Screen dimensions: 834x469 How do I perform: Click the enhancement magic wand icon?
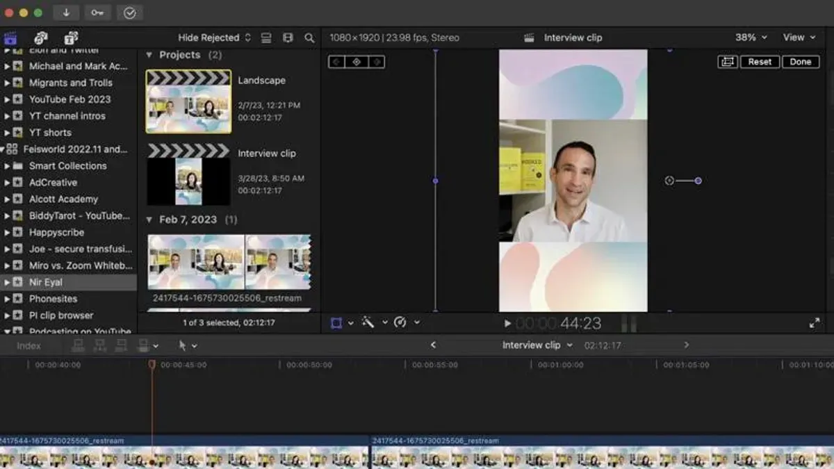tap(368, 322)
